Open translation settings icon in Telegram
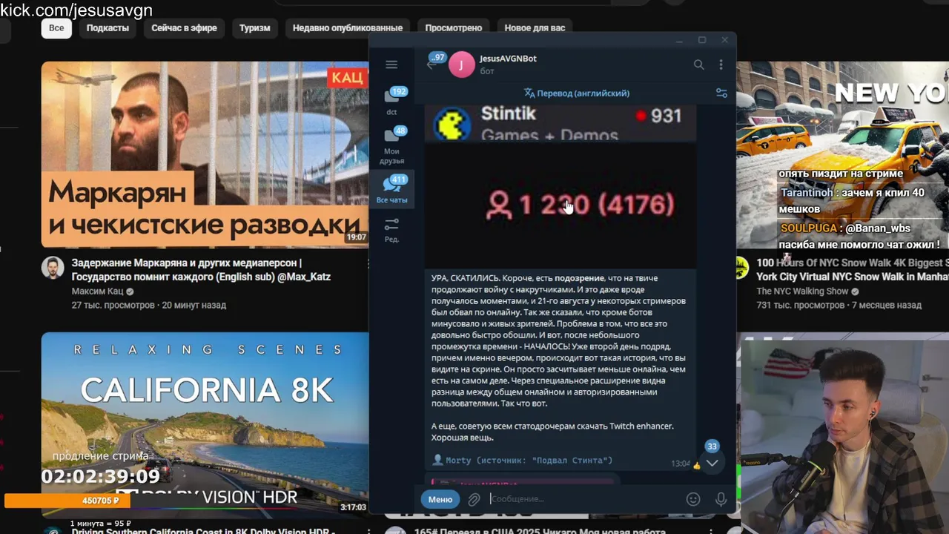Viewport: 949px width, 534px height. pos(721,93)
